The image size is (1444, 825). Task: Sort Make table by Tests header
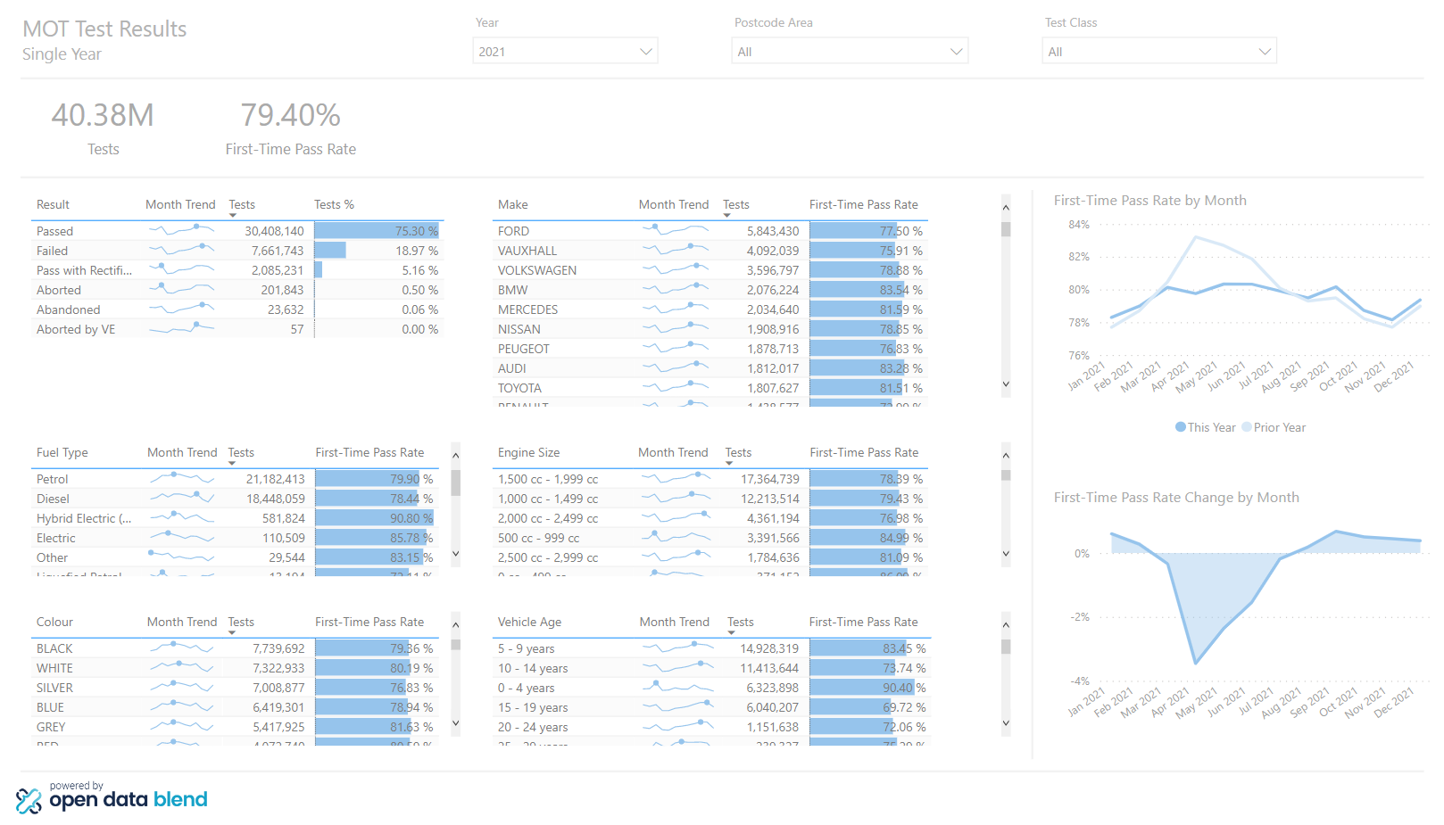[736, 204]
